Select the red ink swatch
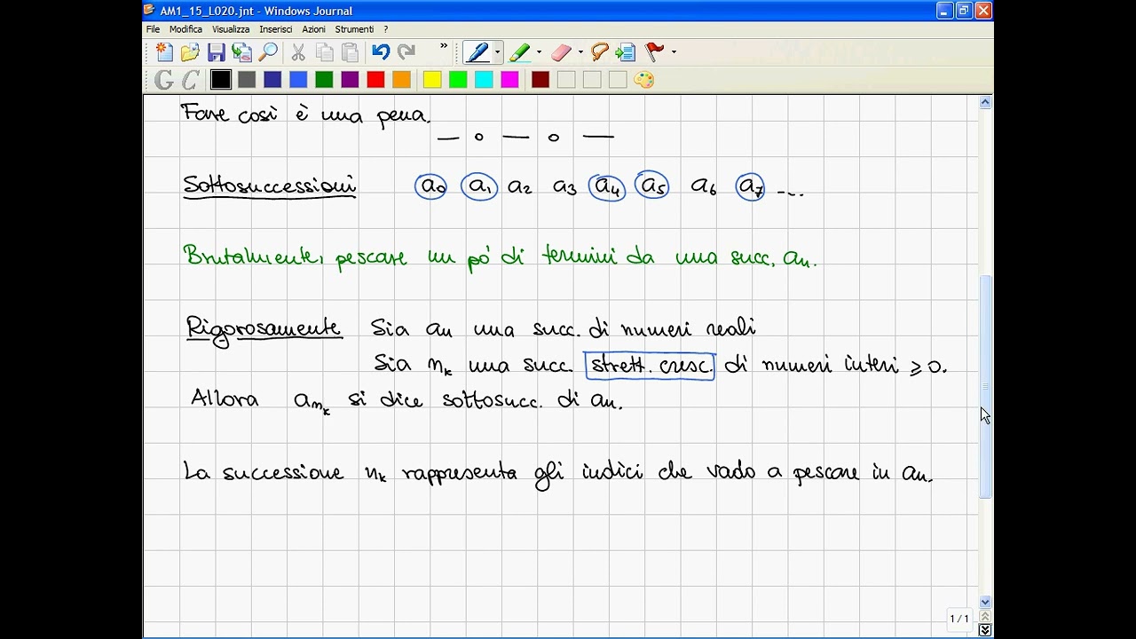This screenshot has width=1136, height=639. [x=375, y=80]
